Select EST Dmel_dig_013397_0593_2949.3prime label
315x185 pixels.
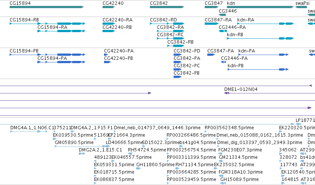coord(260,143)
